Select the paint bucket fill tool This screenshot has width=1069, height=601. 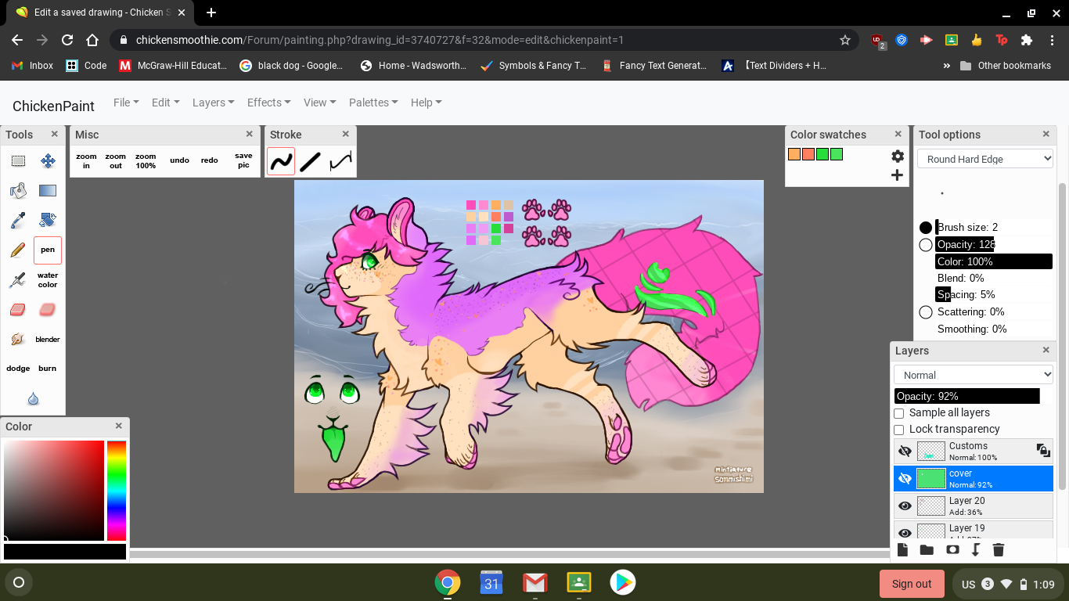(18, 190)
